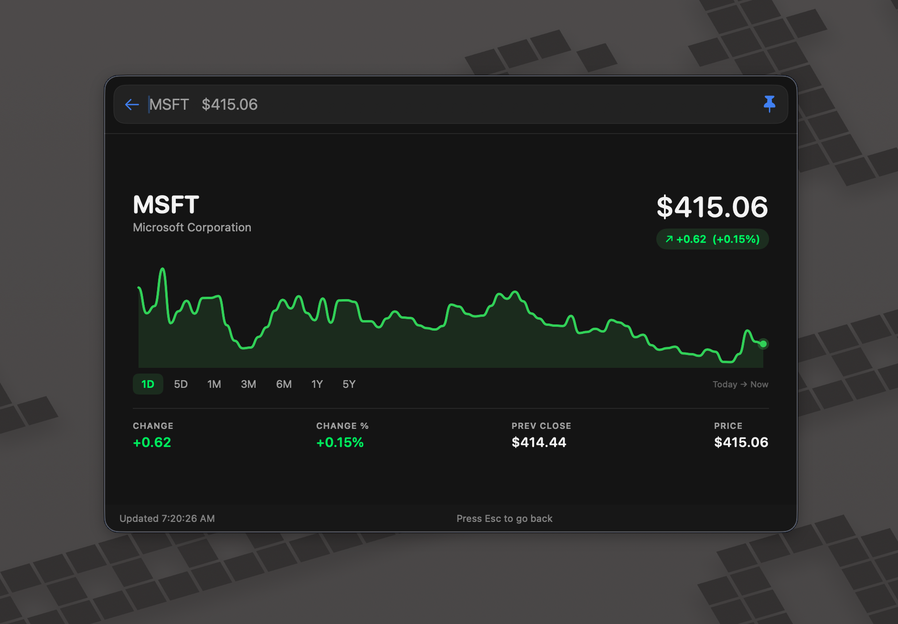
Task: Click the PREV CLOSE value $414.44
Action: tap(539, 442)
